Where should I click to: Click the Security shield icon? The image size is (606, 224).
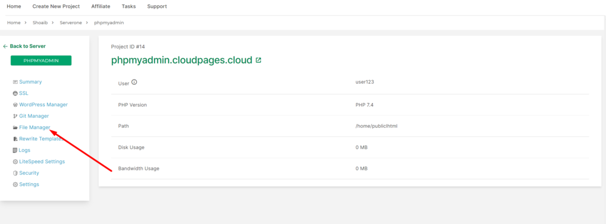(x=15, y=173)
